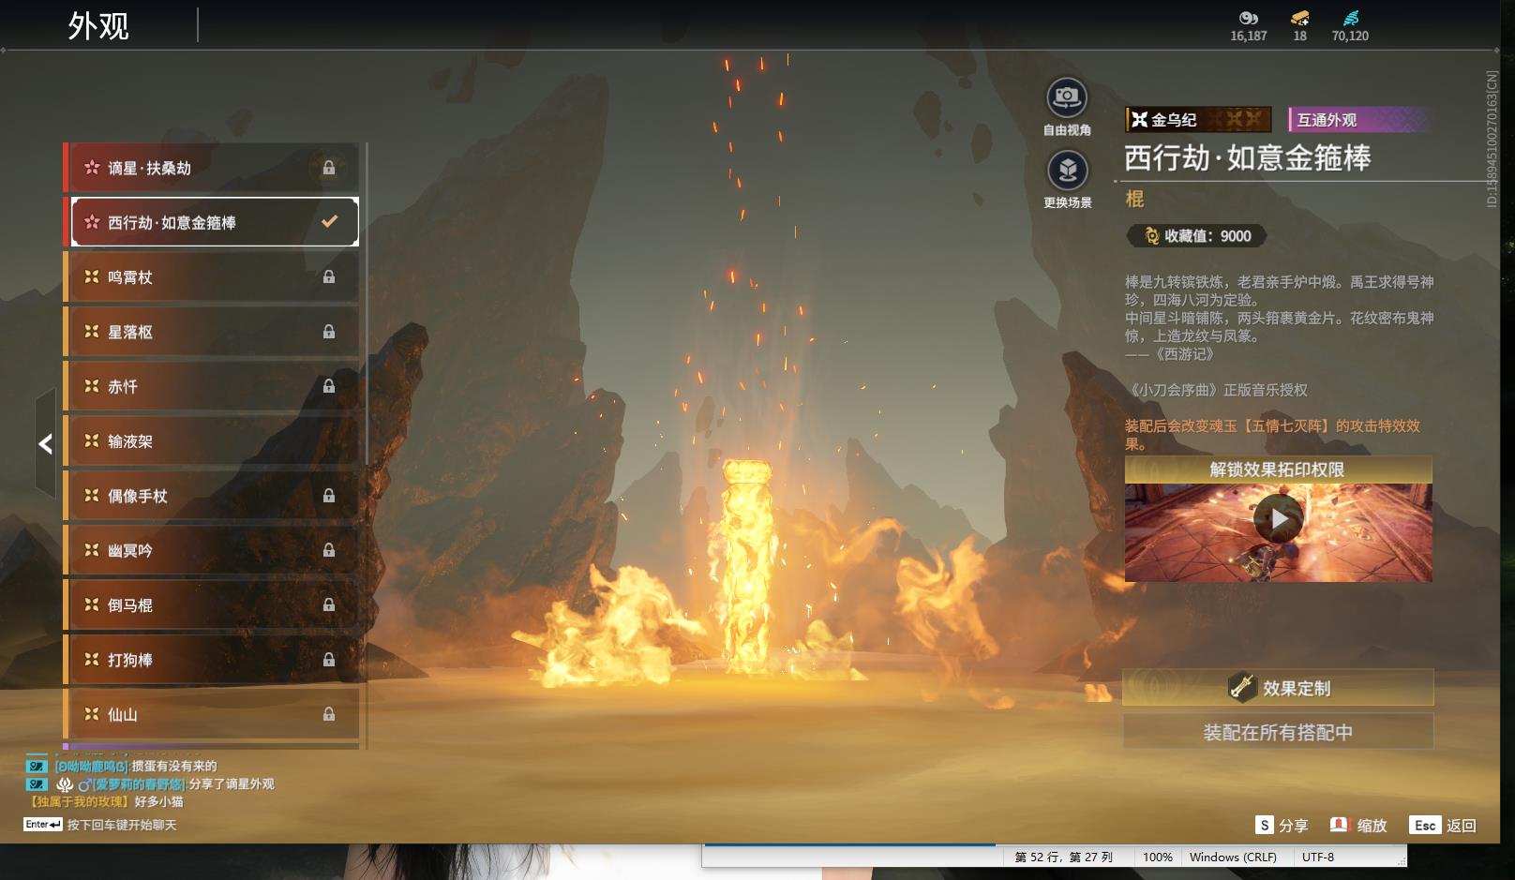This screenshot has width=1515, height=880.
Task: Click the 70,120 feather currency icon
Action: coord(1350,18)
